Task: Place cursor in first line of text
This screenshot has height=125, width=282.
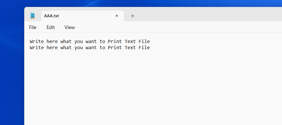Action: 90,41
